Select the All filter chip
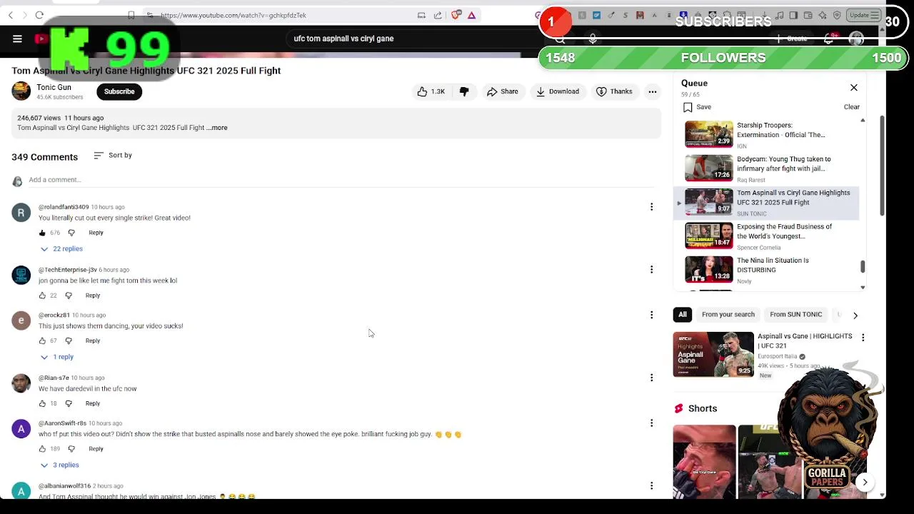The image size is (914, 514). point(683,315)
